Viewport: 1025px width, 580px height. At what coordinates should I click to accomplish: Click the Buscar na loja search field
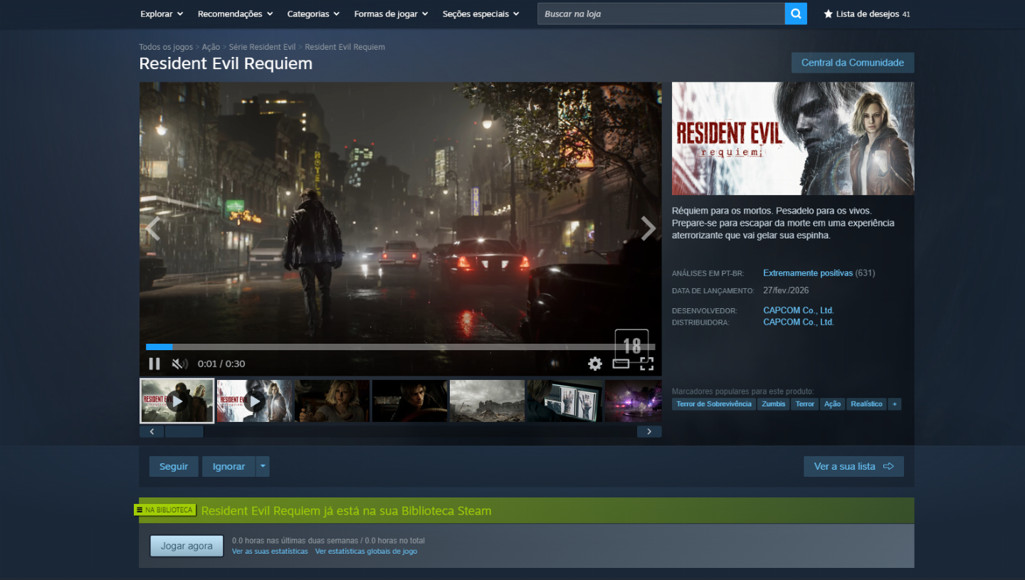[661, 14]
